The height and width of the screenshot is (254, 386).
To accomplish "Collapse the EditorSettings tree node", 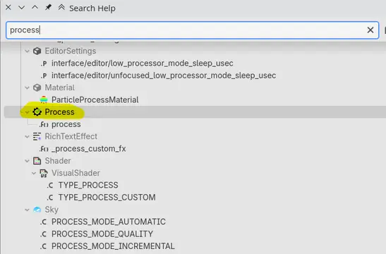I will click(27, 52).
